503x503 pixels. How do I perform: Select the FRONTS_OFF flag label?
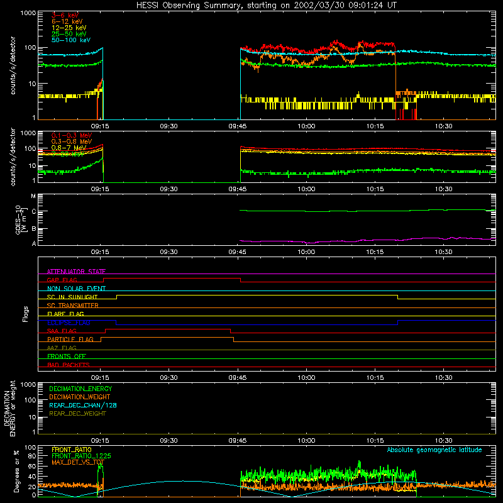[x=67, y=356]
